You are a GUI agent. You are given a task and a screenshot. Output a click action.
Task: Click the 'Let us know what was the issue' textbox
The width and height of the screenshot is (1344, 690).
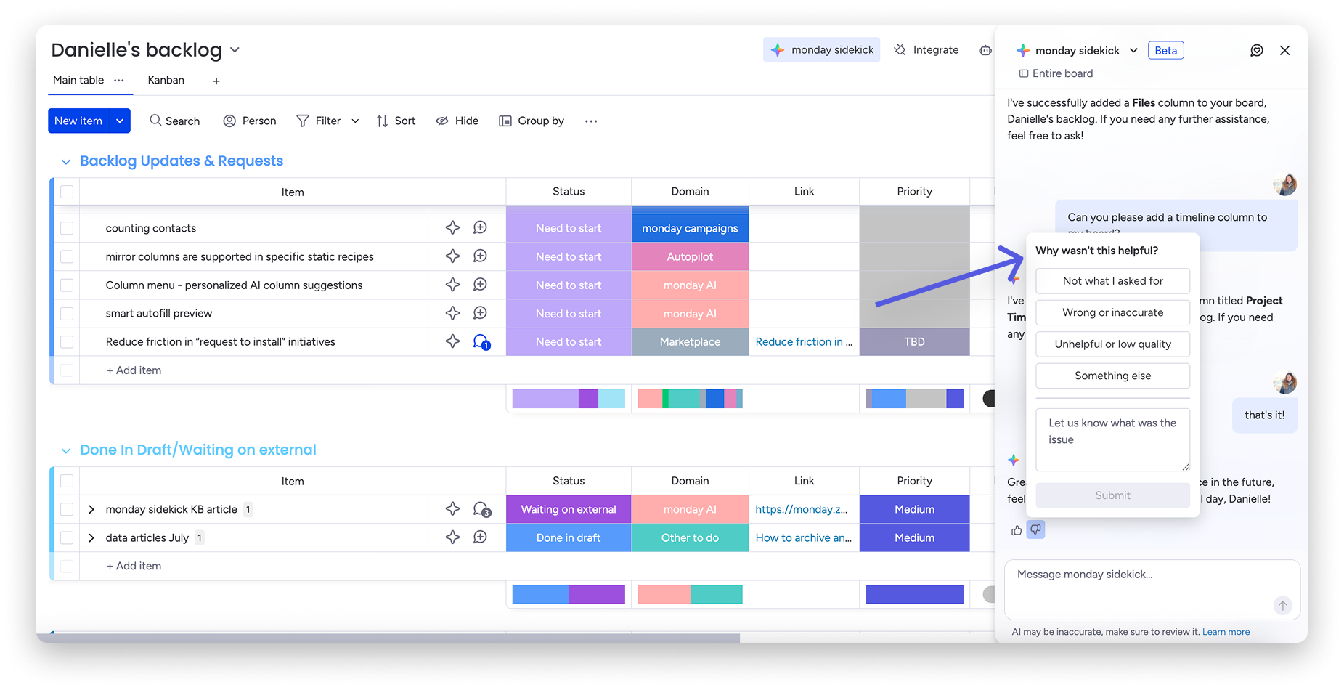click(1112, 439)
